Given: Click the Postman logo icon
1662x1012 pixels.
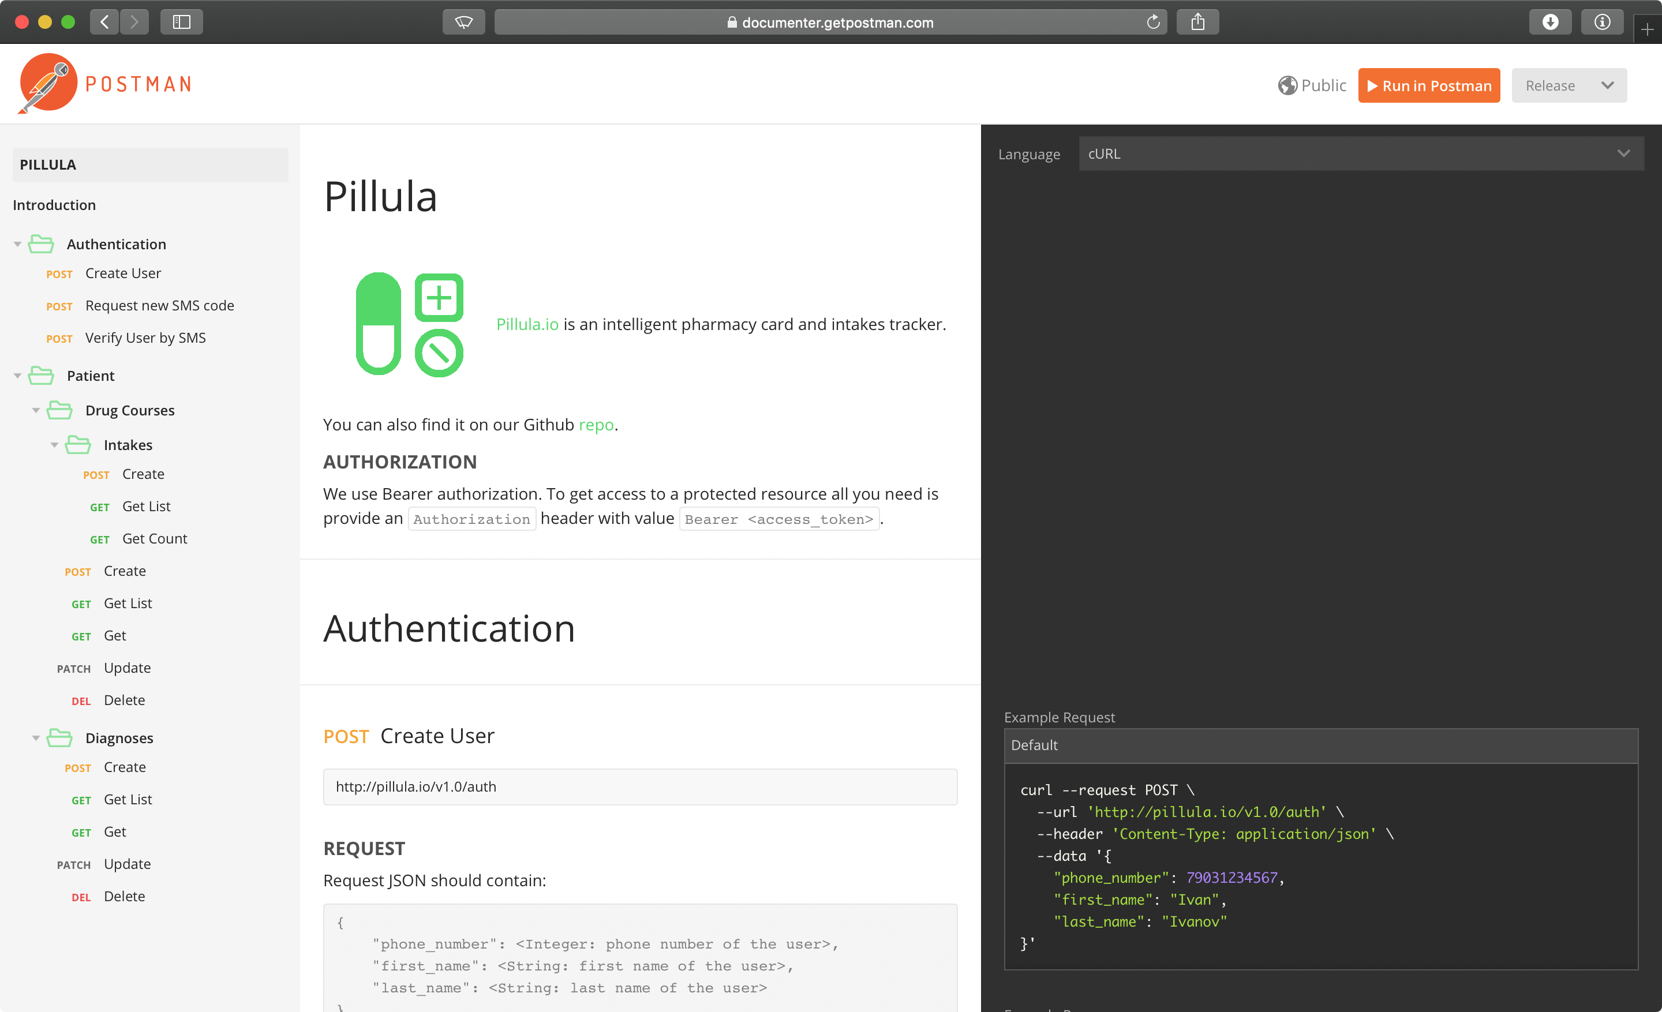Looking at the screenshot, I should click(47, 84).
